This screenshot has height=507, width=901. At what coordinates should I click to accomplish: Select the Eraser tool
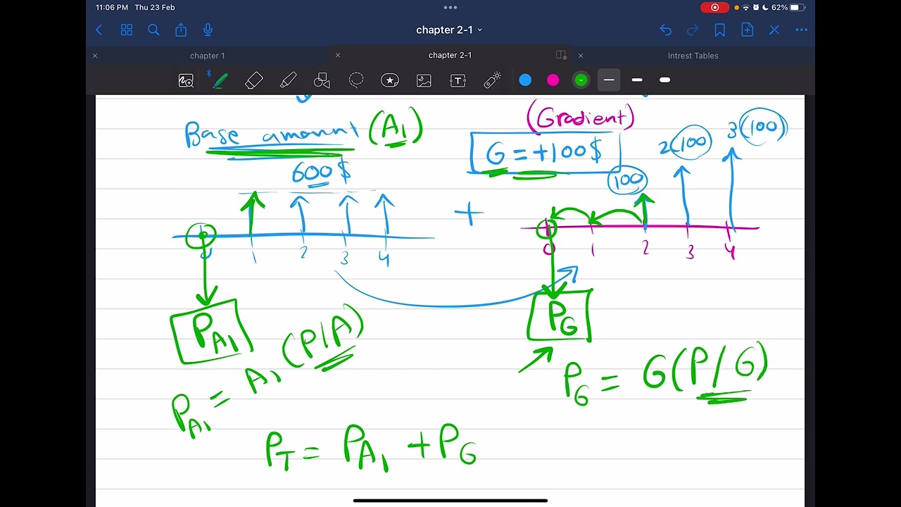[254, 80]
